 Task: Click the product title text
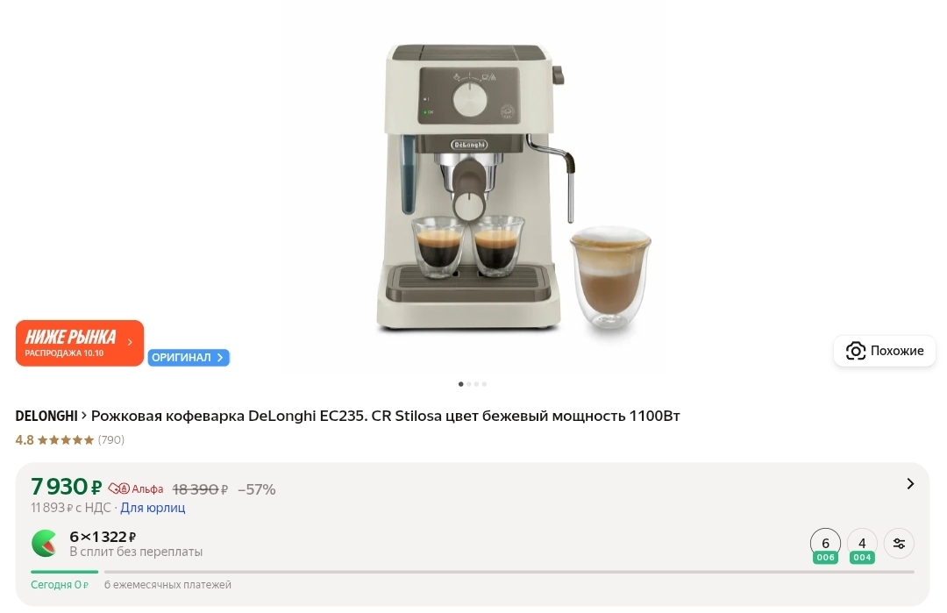coord(385,416)
